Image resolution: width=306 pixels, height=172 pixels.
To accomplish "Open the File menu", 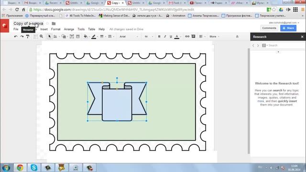I will coord(16,29).
